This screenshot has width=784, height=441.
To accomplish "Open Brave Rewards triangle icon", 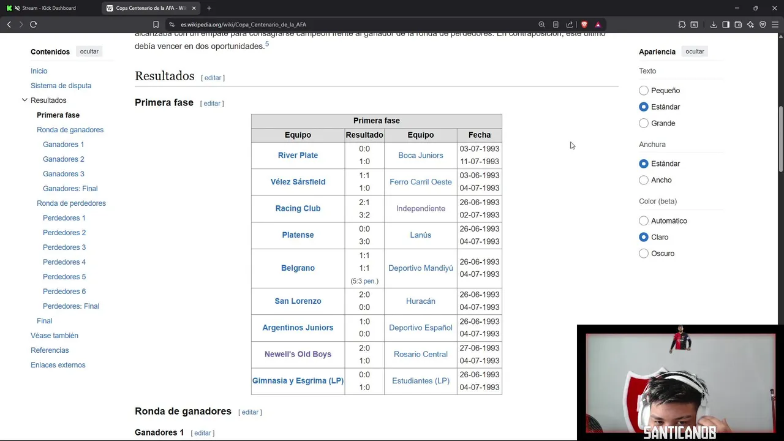I will pyautogui.click(x=598, y=24).
